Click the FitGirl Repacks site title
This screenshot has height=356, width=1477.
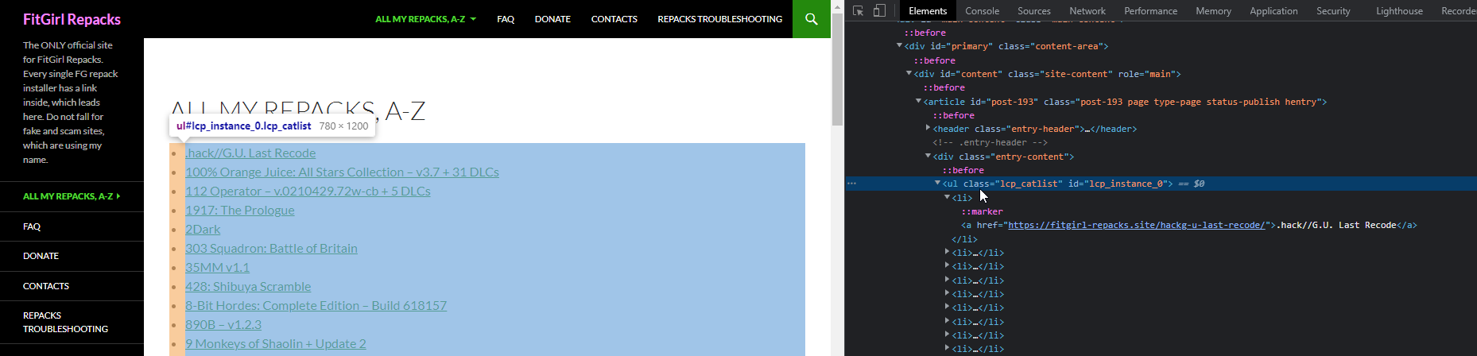(x=72, y=19)
